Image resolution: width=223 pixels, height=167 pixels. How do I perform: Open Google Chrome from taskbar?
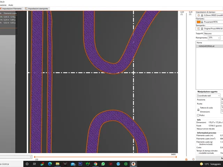(x=95, y=164)
